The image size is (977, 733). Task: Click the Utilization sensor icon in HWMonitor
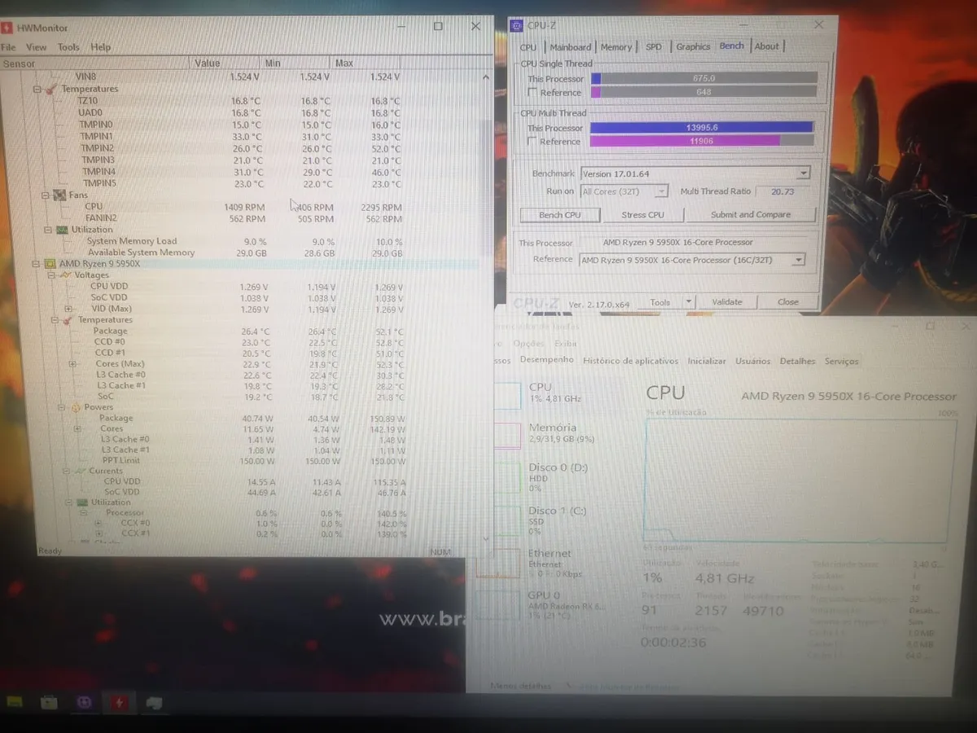[62, 230]
